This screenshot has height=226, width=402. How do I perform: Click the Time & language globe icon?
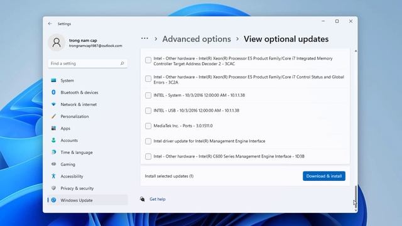[x=53, y=152]
